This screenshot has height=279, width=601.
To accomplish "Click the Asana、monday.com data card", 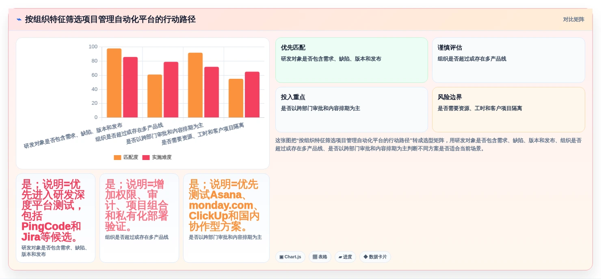I will click(x=226, y=218).
